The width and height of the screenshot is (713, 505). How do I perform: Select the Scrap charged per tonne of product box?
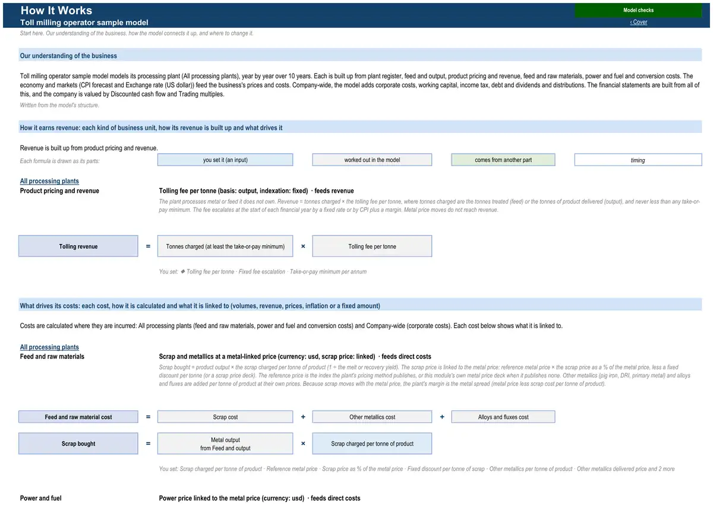(x=372, y=443)
